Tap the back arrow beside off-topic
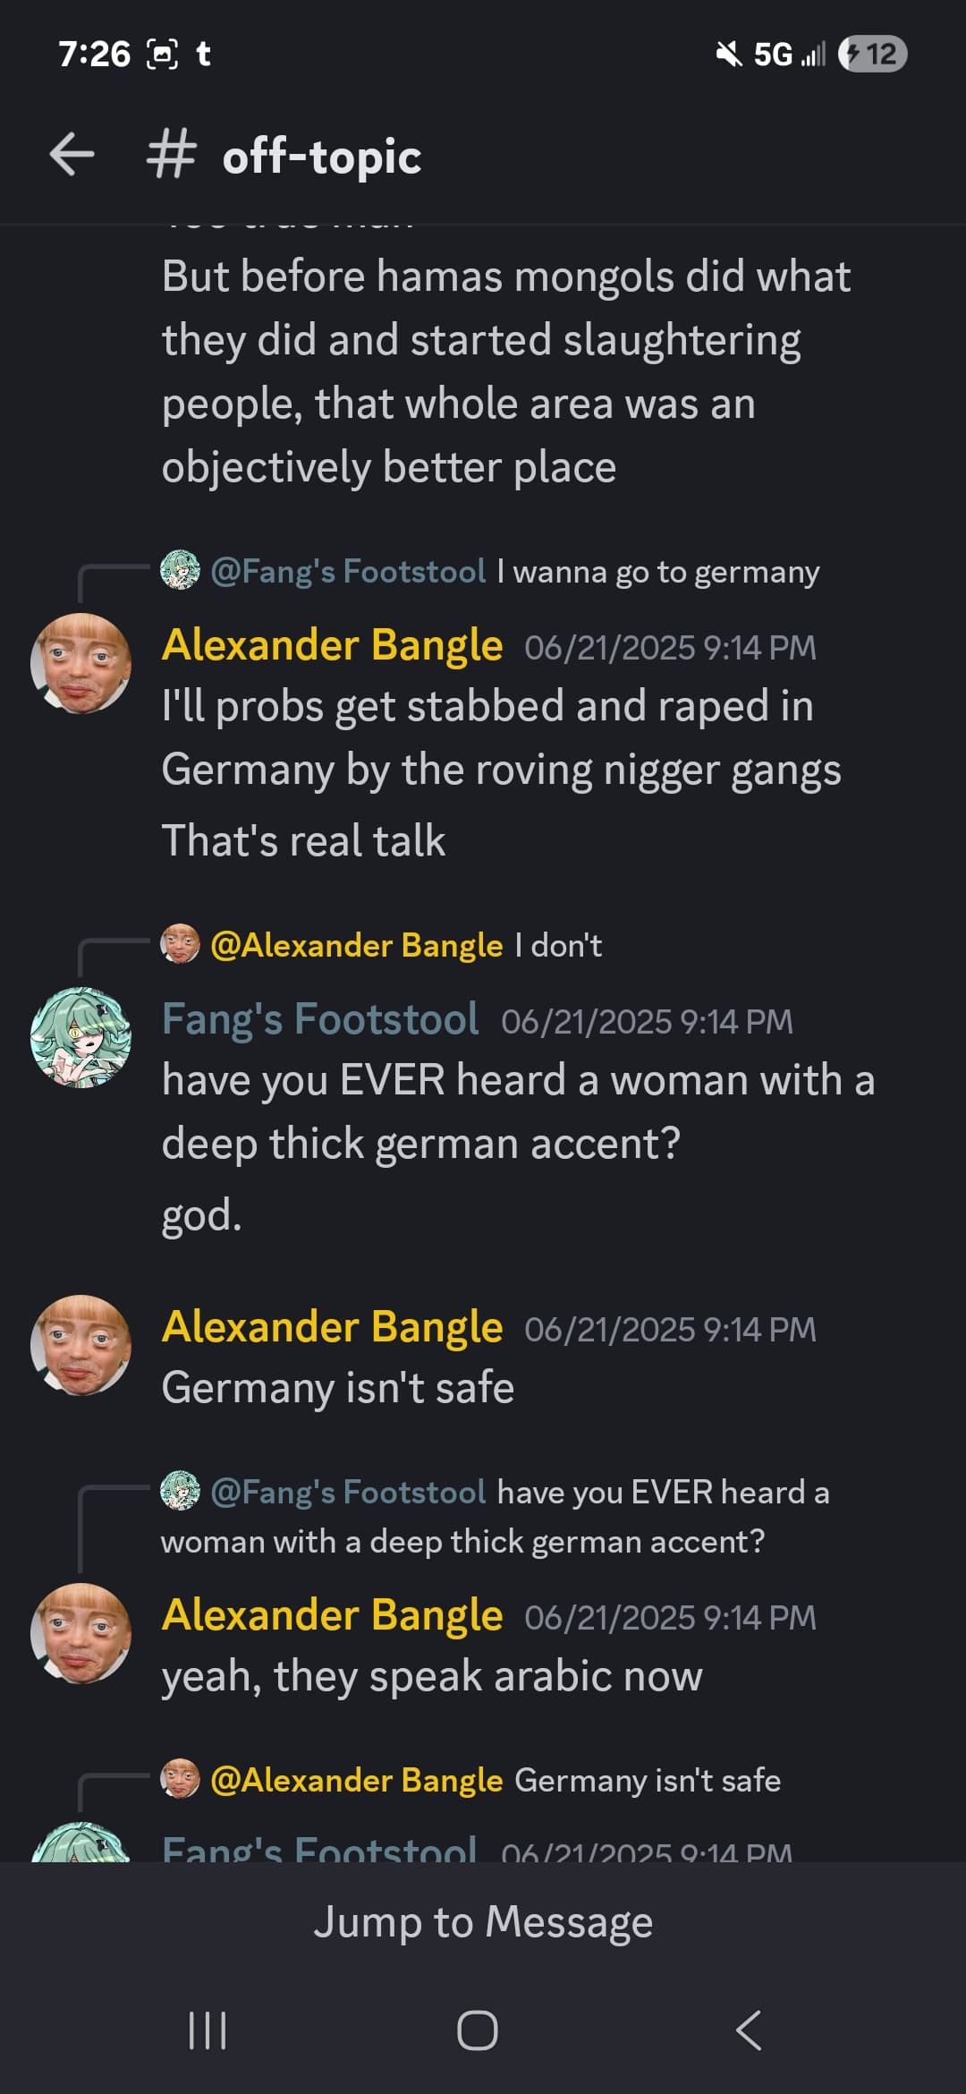Viewport: 966px width, 2094px height. pos(72,155)
